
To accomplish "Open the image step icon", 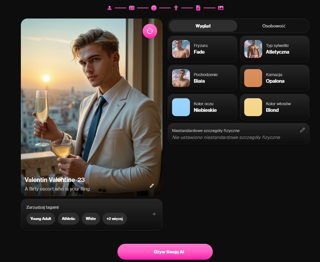I will pyautogui.click(x=221, y=8).
